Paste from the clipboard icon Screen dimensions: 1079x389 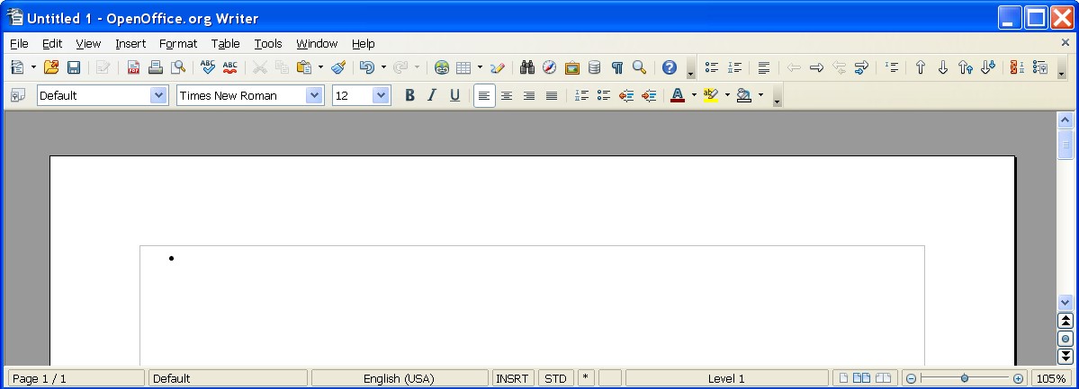(304, 67)
